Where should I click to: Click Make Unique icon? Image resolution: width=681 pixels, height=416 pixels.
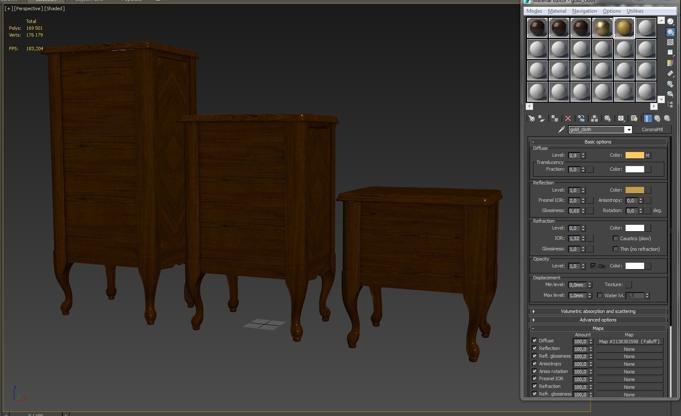(x=594, y=118)
